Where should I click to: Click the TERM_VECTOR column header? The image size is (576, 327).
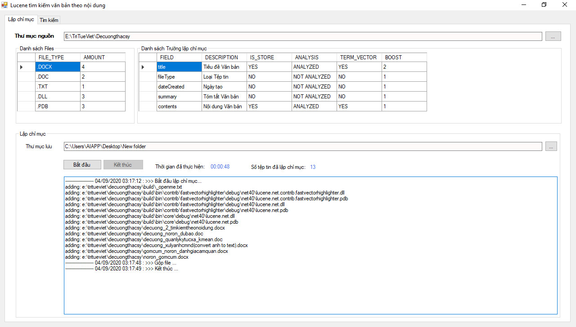[360, 57]
